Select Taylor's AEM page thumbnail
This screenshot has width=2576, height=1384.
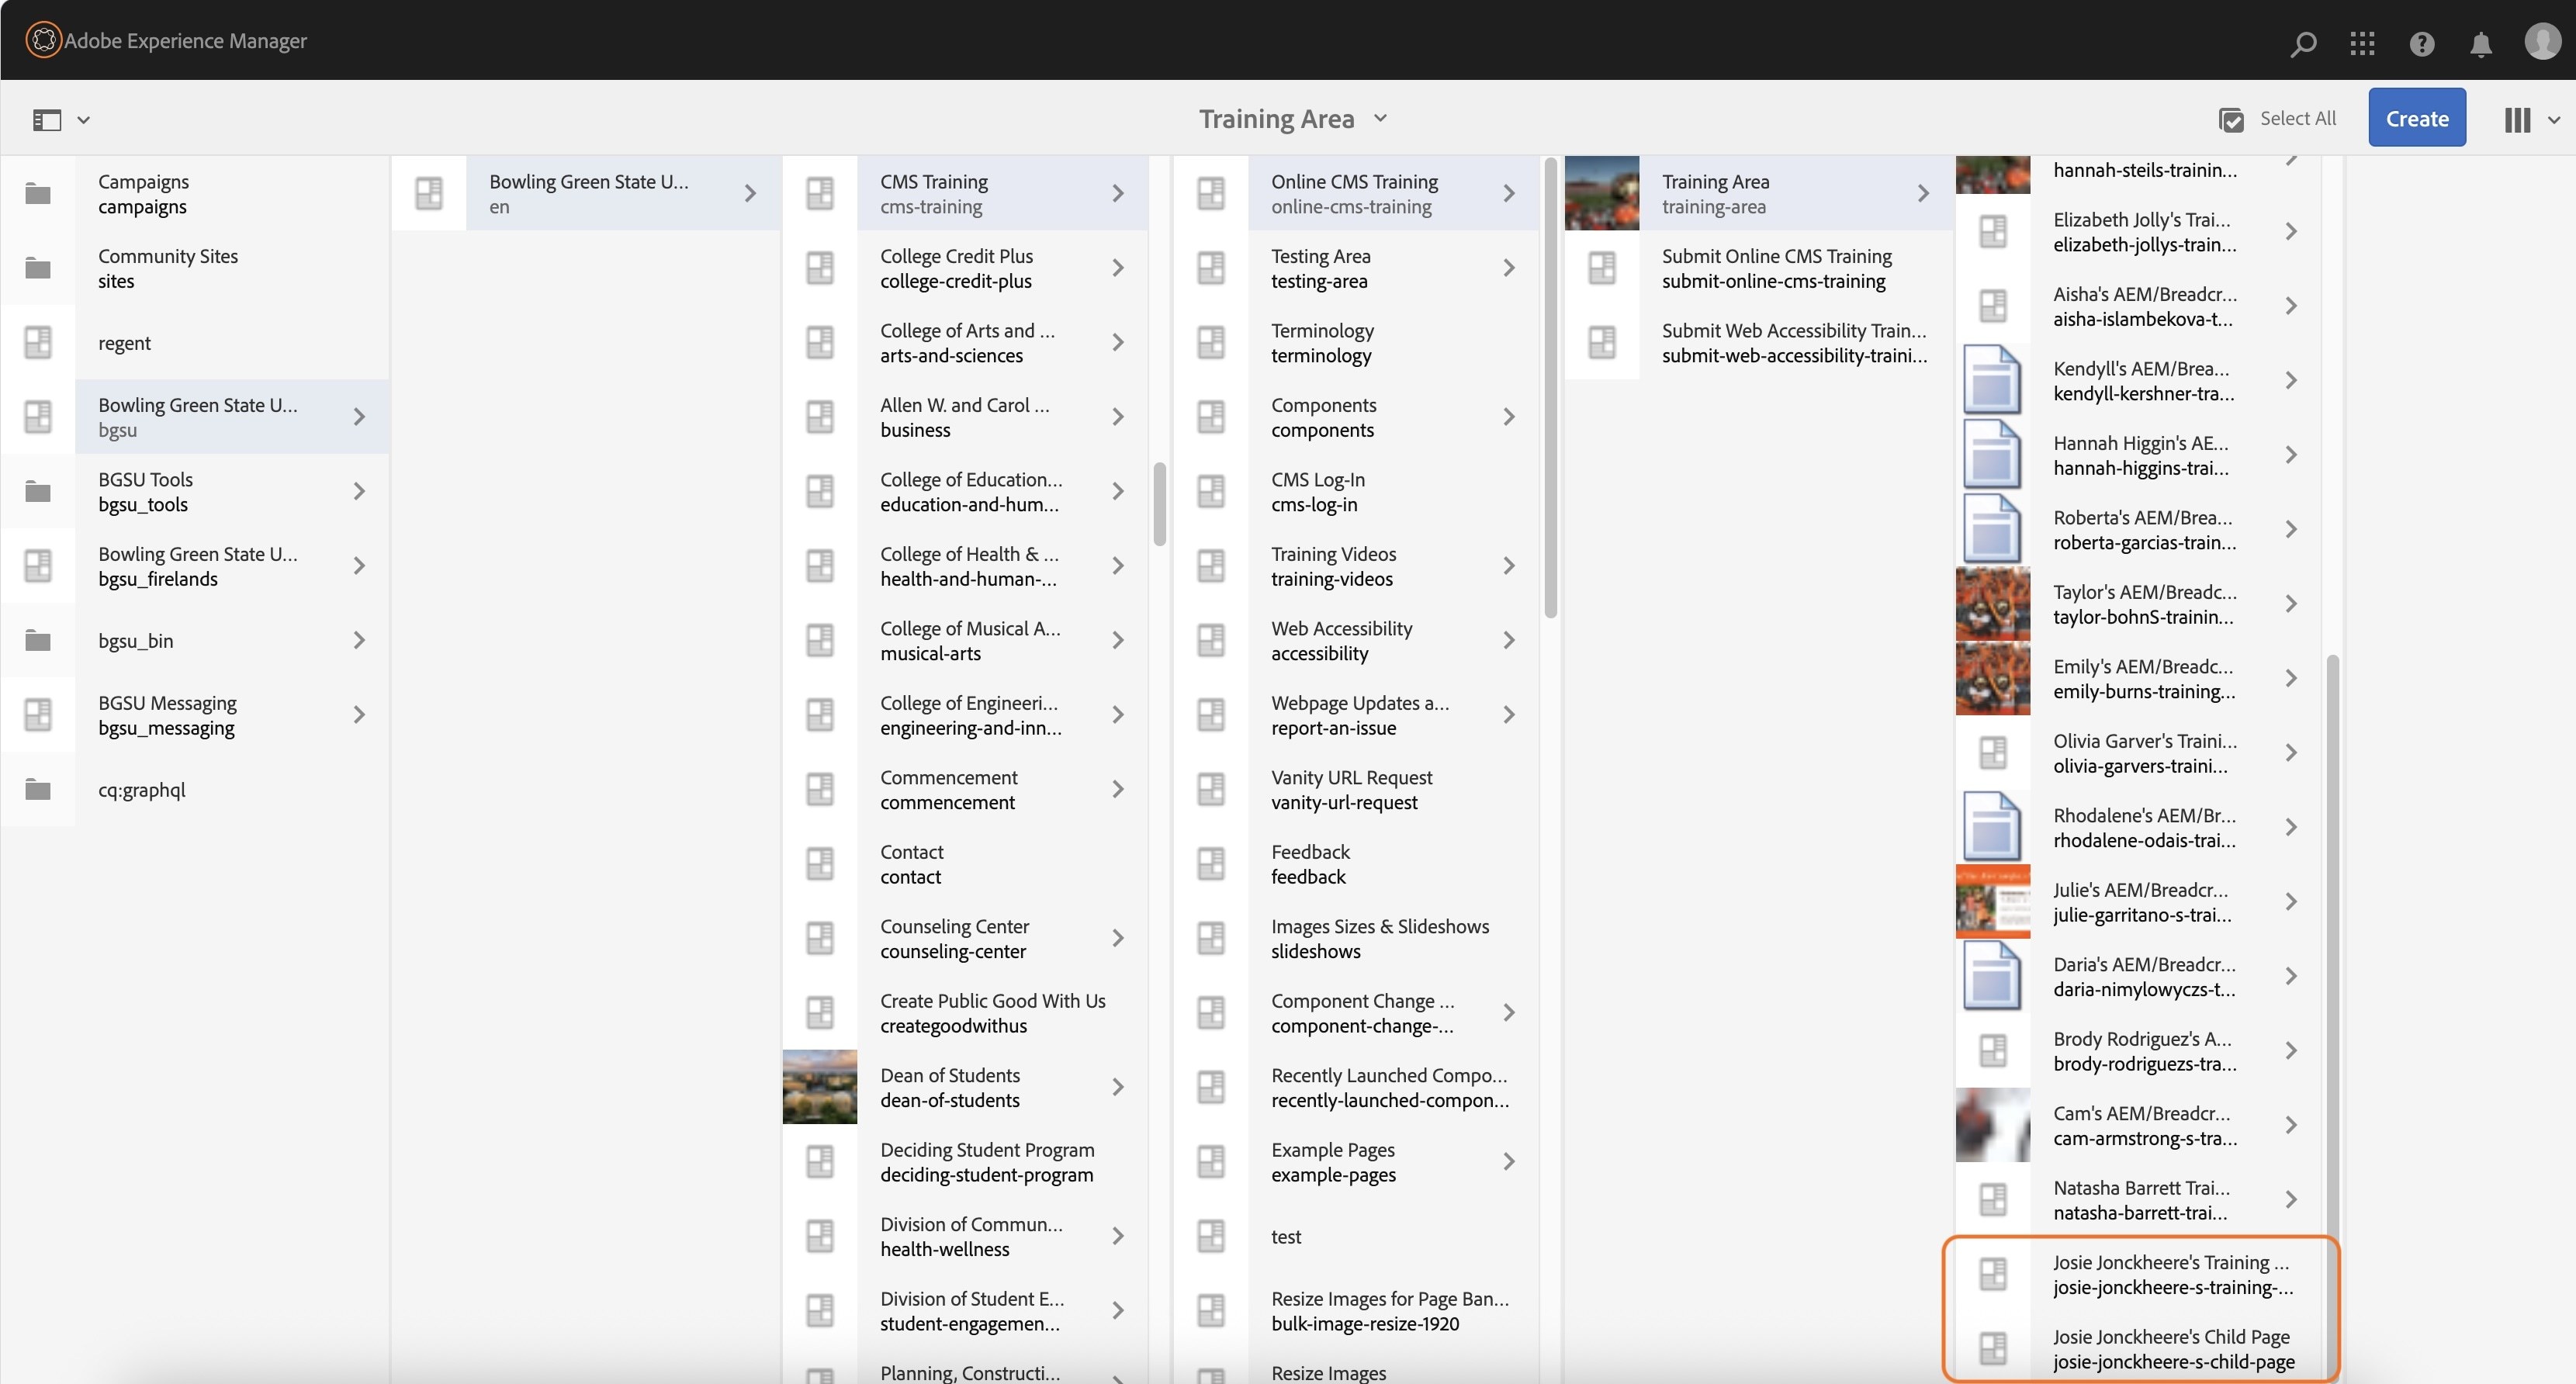(x=1993, y=603)
